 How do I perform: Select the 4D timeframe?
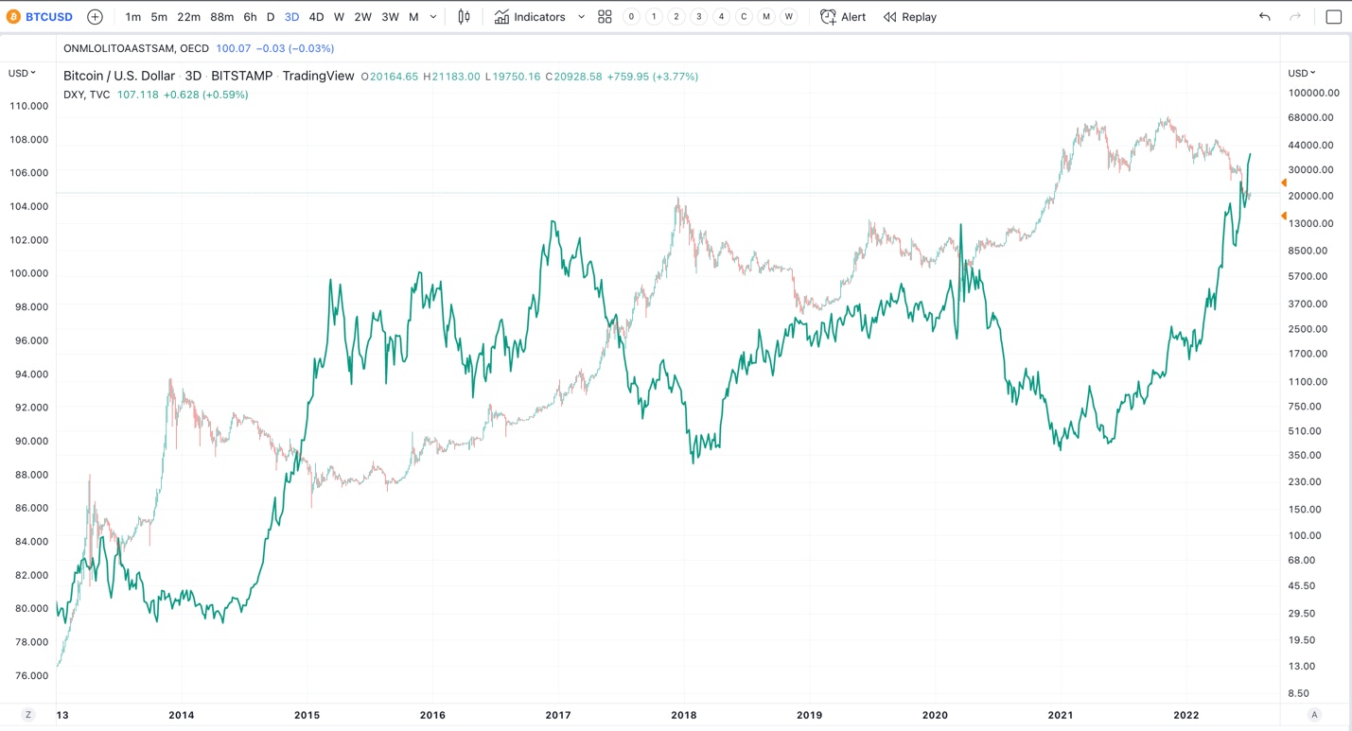click(316, 17)
